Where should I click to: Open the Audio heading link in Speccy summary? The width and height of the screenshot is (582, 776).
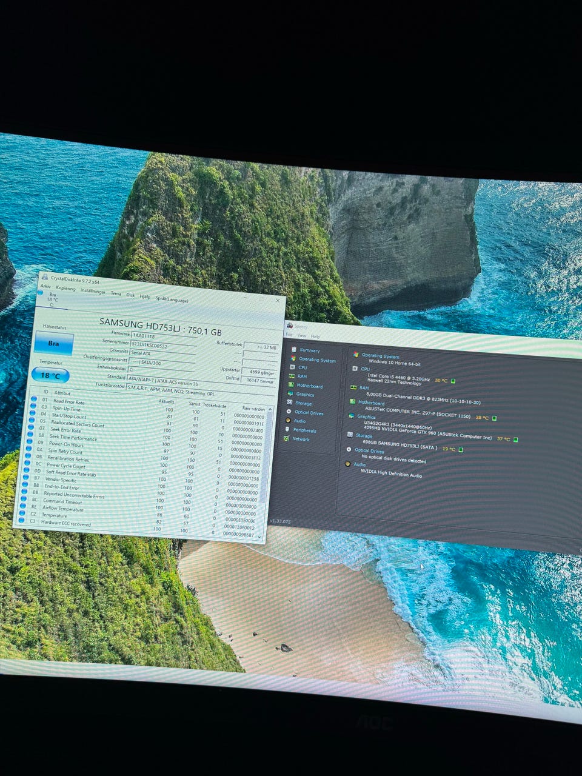click(x=360, y=464)
